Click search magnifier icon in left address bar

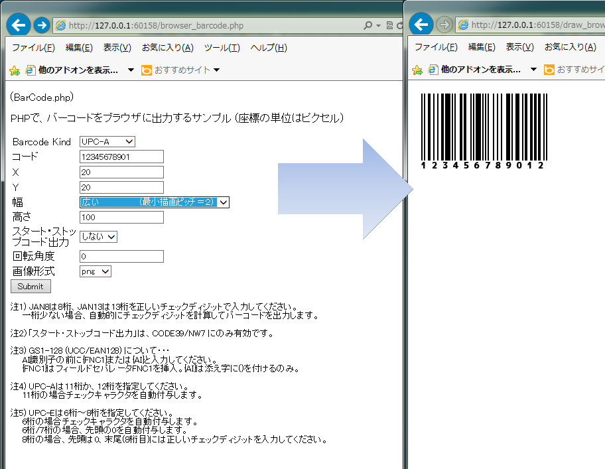tap(368, 25)
